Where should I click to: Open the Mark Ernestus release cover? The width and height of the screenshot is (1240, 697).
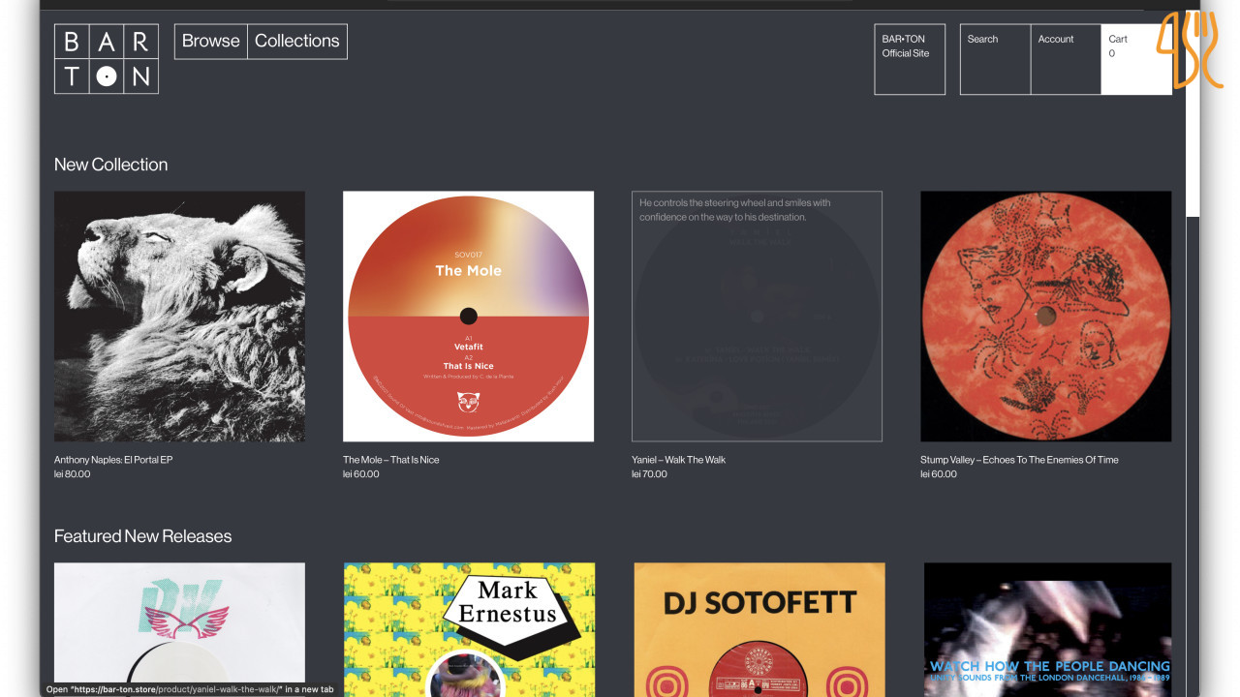click(469, 629)
